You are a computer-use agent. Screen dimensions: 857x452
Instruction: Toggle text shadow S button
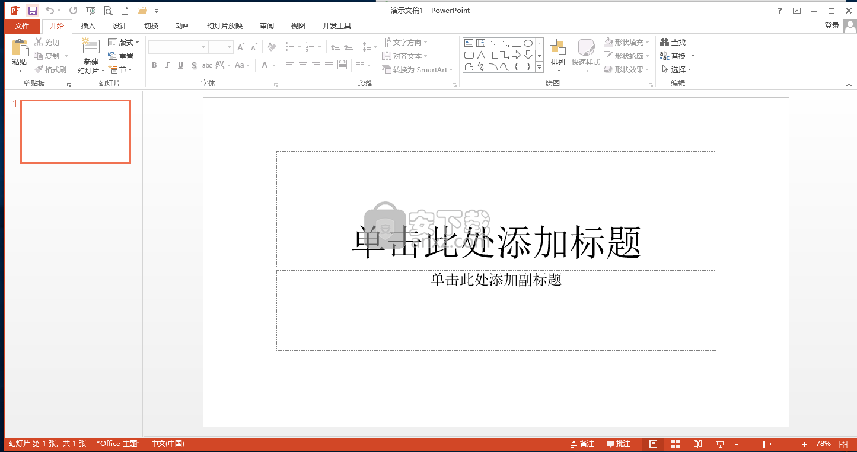click(193, 65)
